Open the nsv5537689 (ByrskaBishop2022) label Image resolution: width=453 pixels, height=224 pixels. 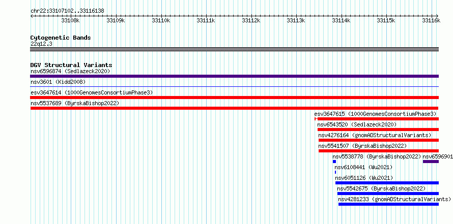tap(75, 103)
